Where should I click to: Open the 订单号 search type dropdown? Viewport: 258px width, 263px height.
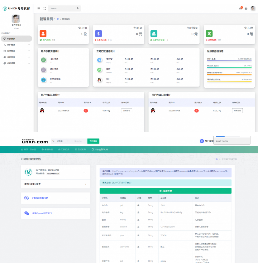click(x=62, y=141)
